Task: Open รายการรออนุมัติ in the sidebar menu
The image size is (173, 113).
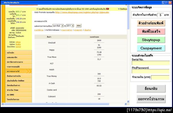Action: point(18,67)
